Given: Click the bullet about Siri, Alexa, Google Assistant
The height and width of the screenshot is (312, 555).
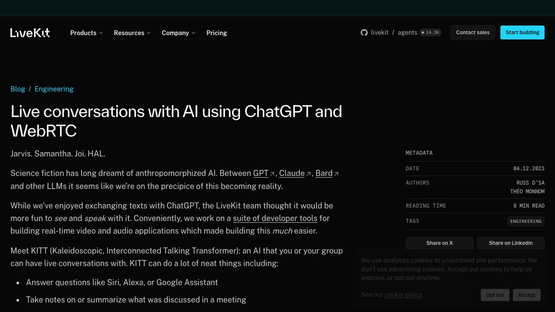Looking at the screenshot, I should pyautogui.click(x=122, y=283).
